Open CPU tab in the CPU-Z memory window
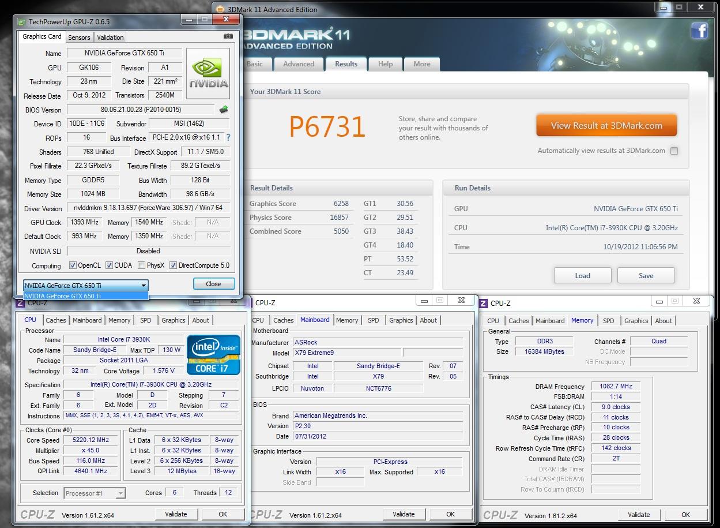This screenshot has width=720, height=528. [x=493, y=321]
